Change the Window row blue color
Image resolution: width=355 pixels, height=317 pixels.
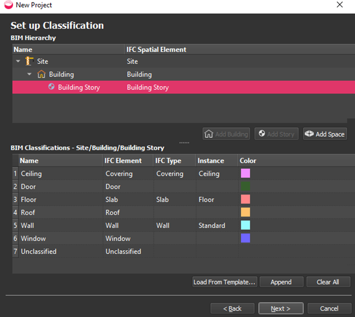245,238
